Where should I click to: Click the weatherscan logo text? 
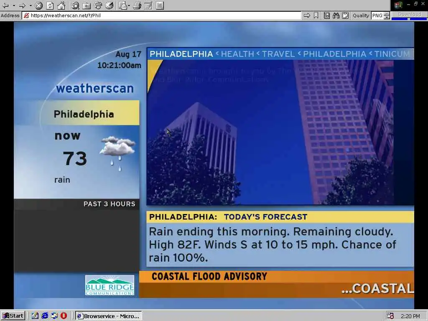coord(95,89)
